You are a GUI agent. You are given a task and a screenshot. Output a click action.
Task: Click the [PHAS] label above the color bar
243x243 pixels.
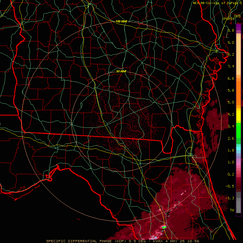(228, 19)
